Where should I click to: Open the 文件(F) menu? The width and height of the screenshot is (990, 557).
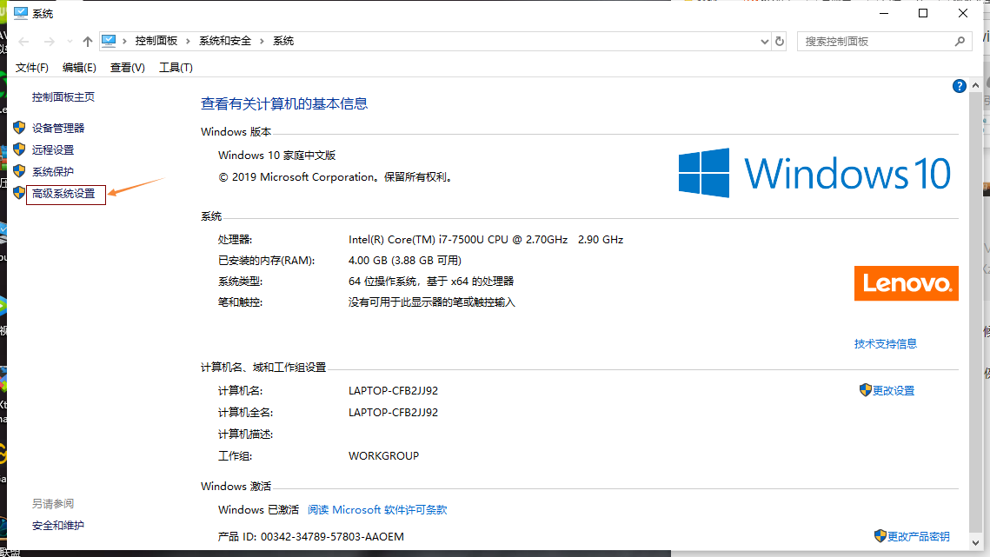[x=31, y=68]
